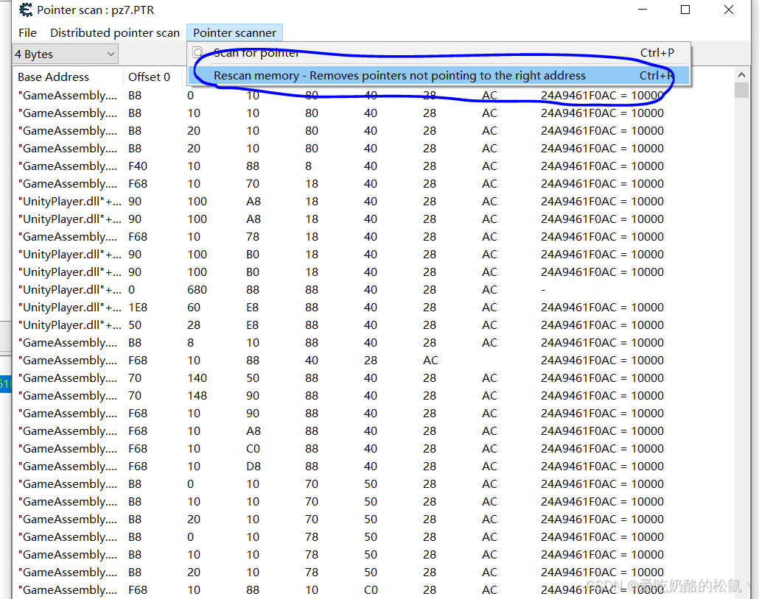Select GameAssembly row with offsets B8, 20, 10, 78

pos(373,572)
